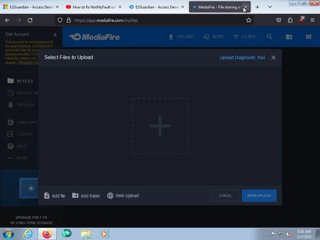Open the FILTER option
The image size is (320, 240).
point(244,37)
